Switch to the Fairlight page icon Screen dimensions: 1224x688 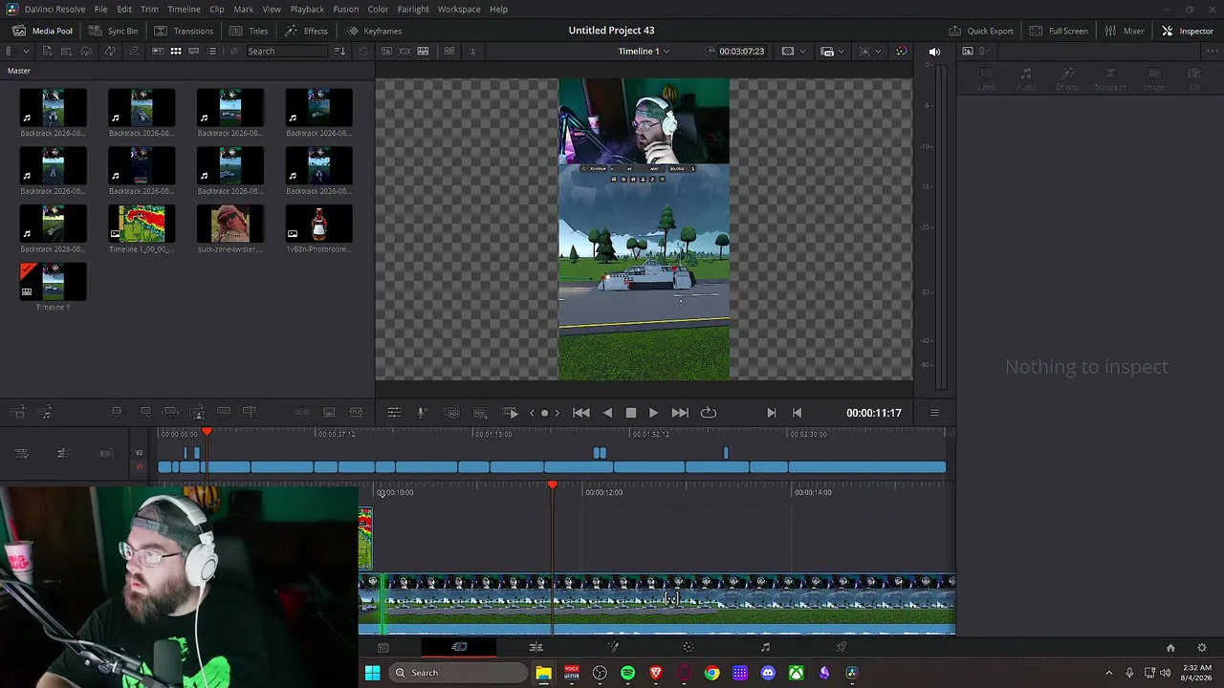pyautogui.click(x=765, y=647)
